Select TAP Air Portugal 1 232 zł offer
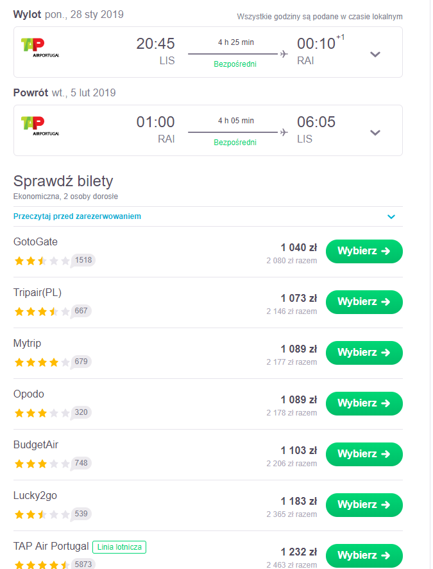 click(x=364, y=556)
